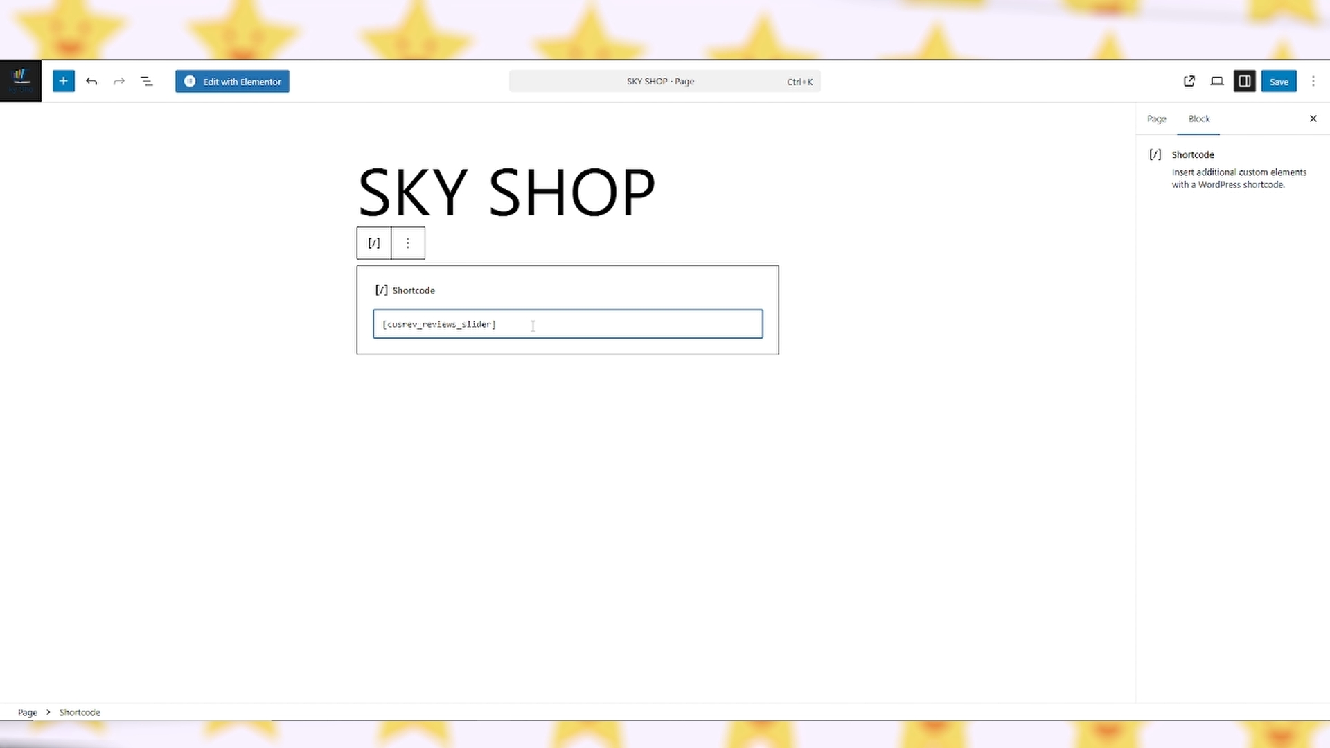Close the settings sidebar
This screenshot has width=1330, height=748.
click(1313, 118)
